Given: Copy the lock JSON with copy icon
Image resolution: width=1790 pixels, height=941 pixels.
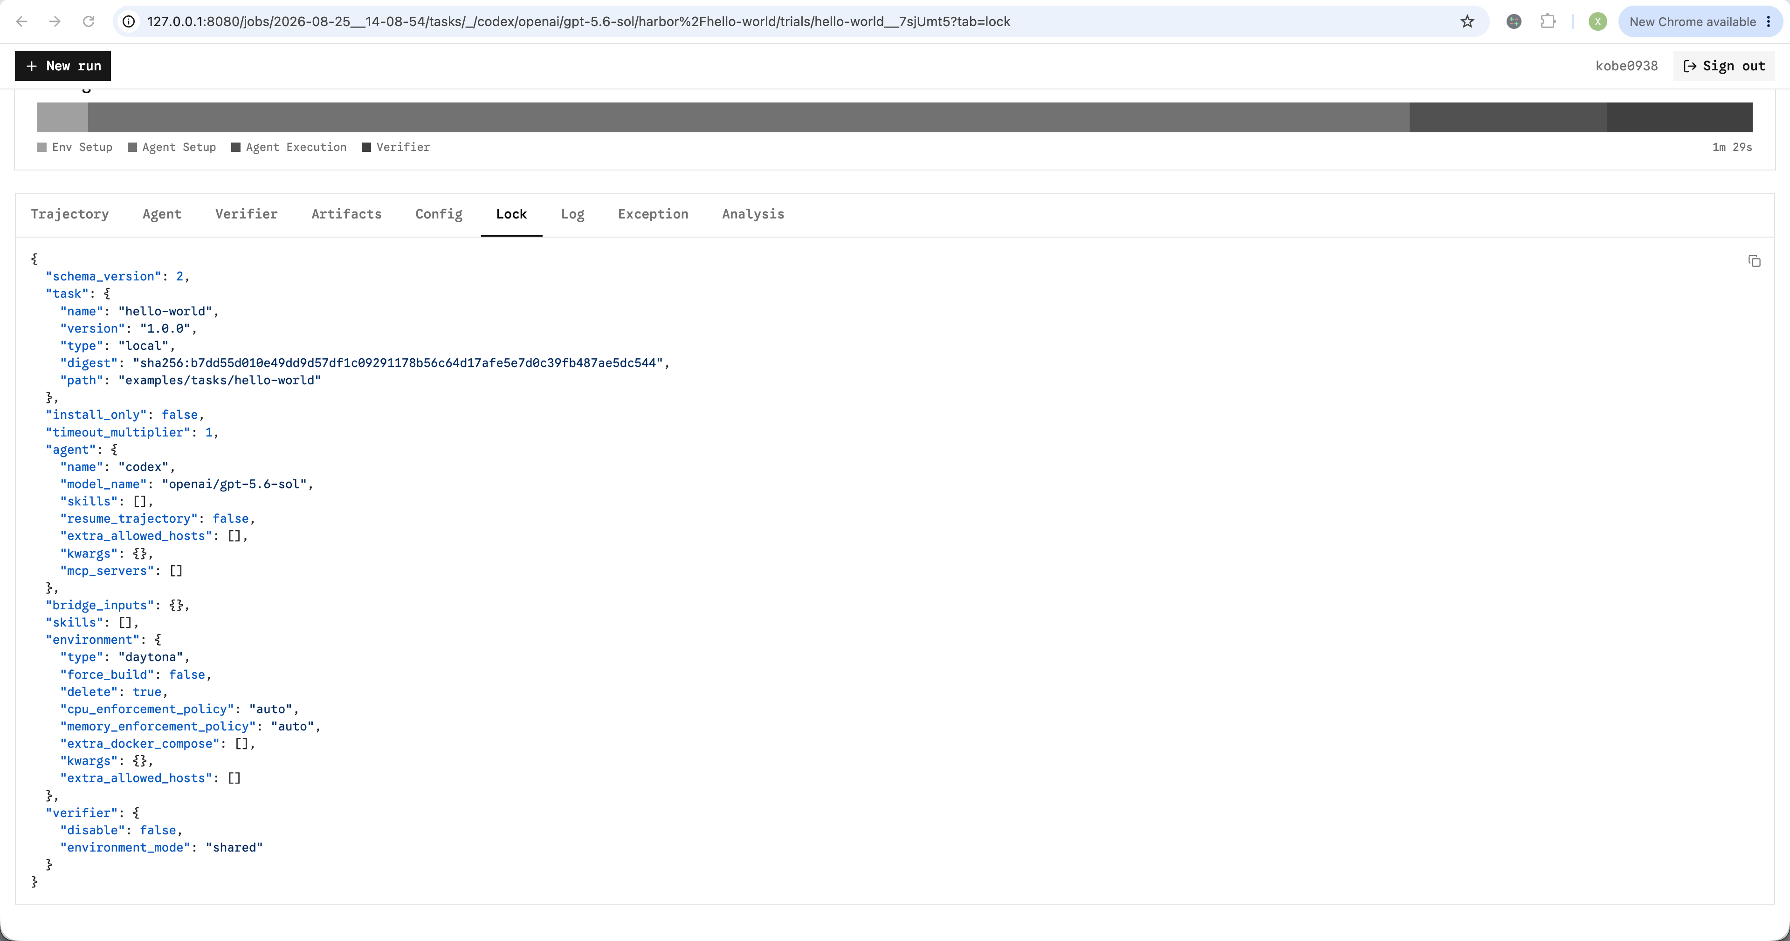Looking at the screenshot, I should 1754,261.
